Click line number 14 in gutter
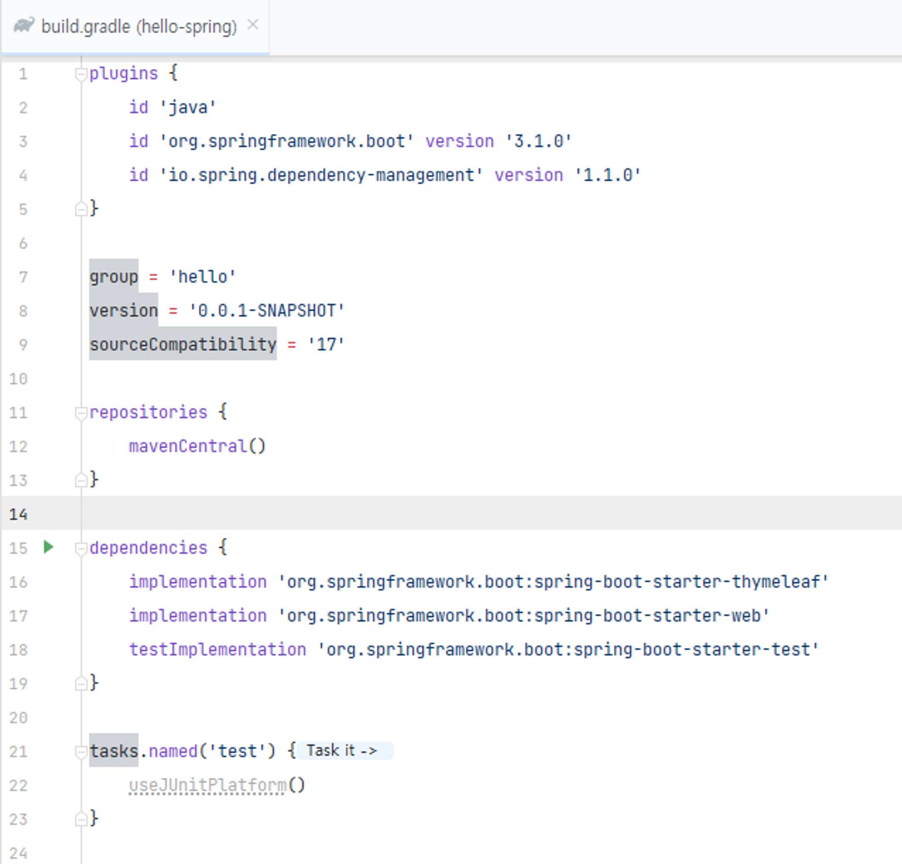This screenshot has width=902, height=864. [18, 514]
